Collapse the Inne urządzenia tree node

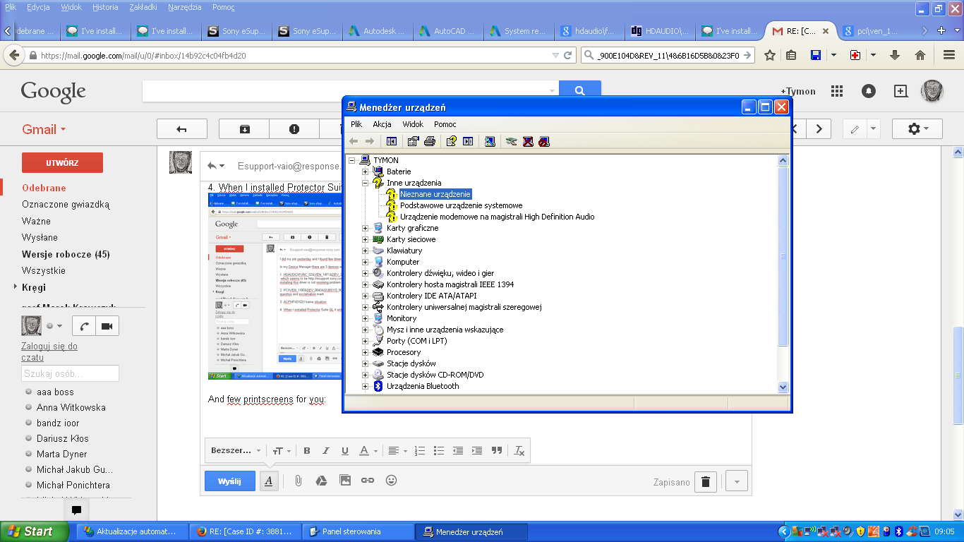point(366,183)
